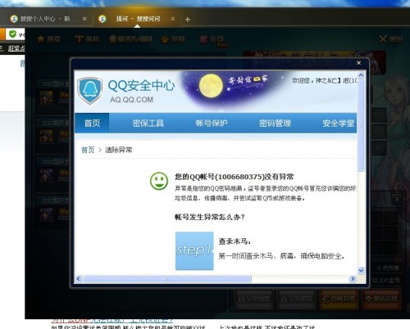Image resolution: width=410 pixels, height=329 pixels.
Task: Click the green shield icon in browser bar
Action: [12, 34]
